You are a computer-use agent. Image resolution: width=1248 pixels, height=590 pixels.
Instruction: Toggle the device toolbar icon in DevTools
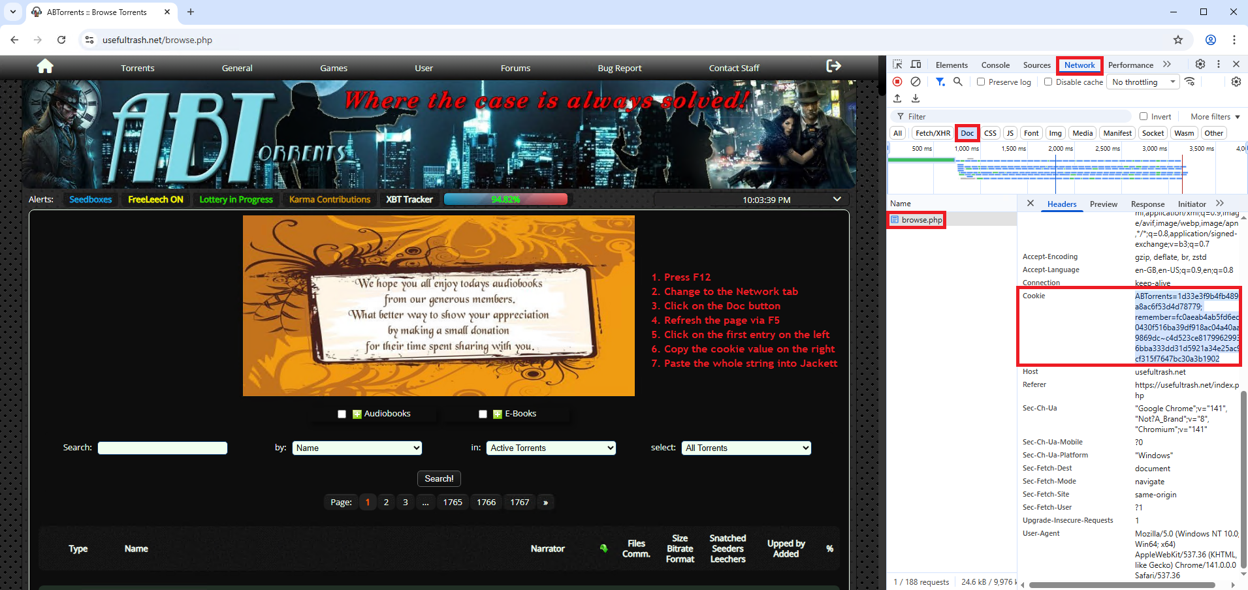click(916, 65)
